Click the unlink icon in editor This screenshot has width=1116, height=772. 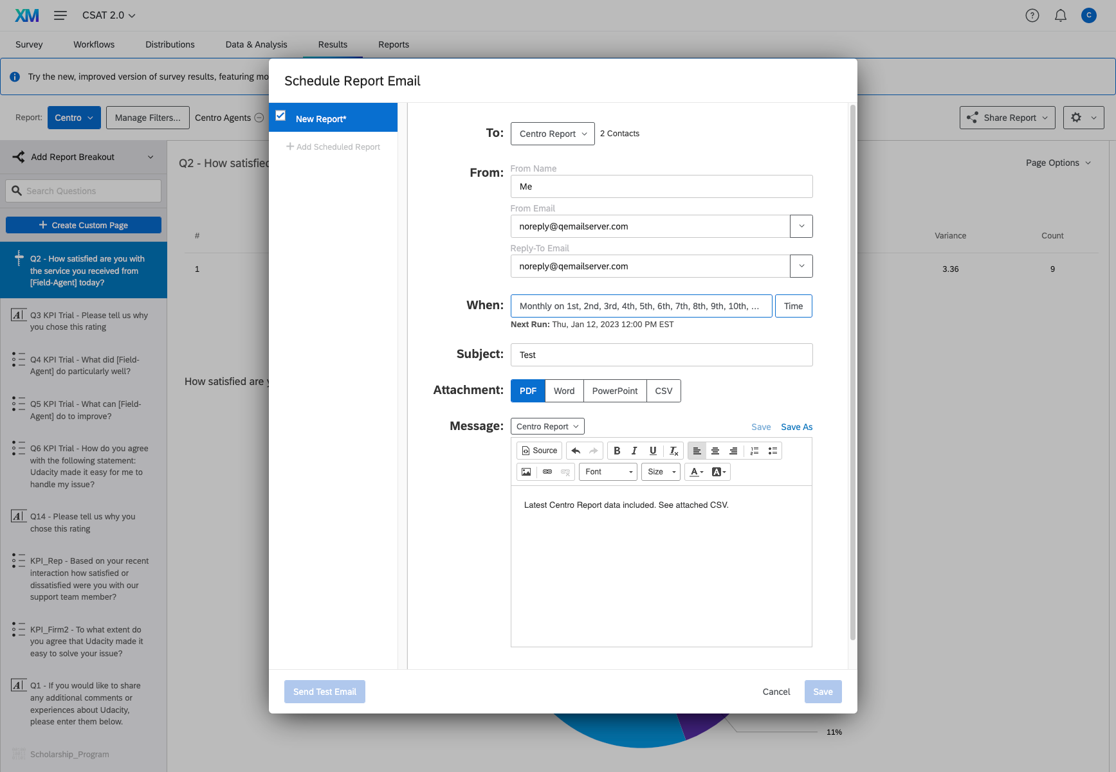tap(565, 472)
